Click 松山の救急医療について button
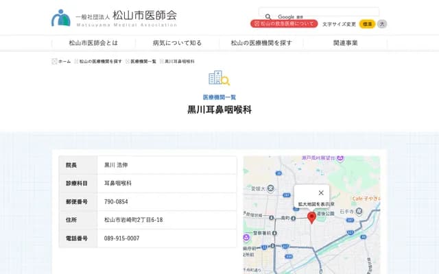Screen dimensions: 439x274 (x=284, y=24)
